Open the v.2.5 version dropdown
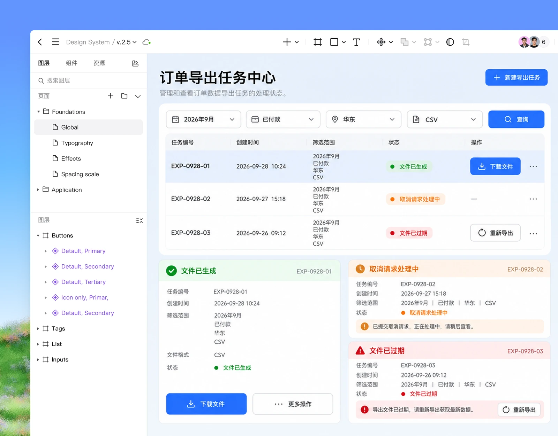This screenshot has width=558, height=436. coord(127,42)
